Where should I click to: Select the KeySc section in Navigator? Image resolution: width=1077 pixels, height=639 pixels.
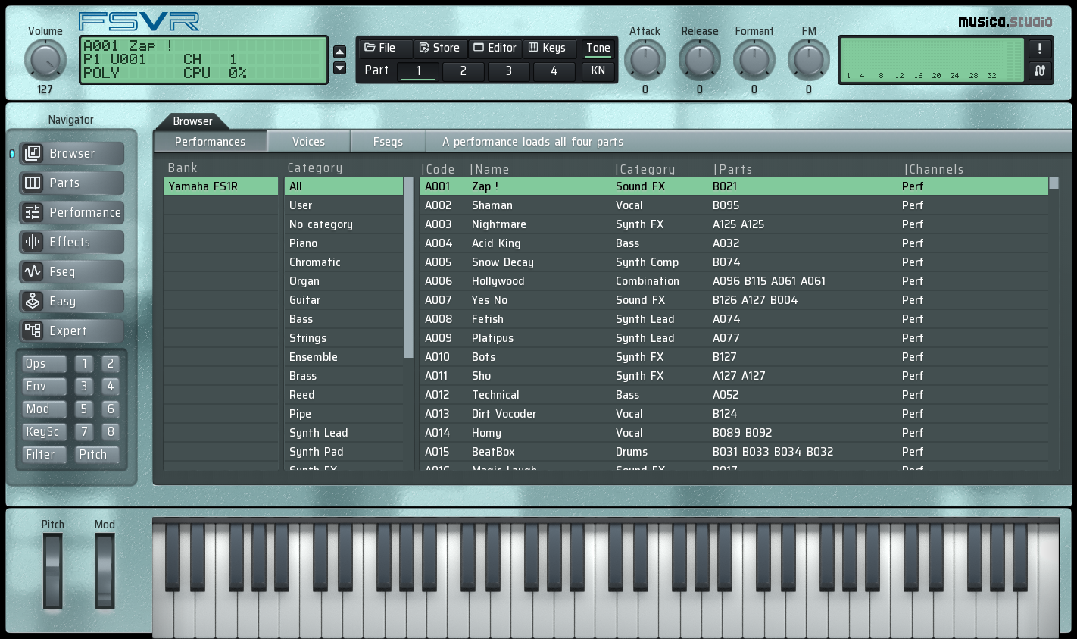click(45, 432)
